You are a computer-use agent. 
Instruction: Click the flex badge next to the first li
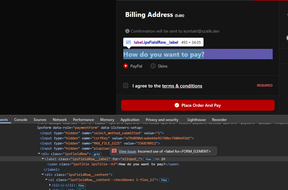(81, 185)
